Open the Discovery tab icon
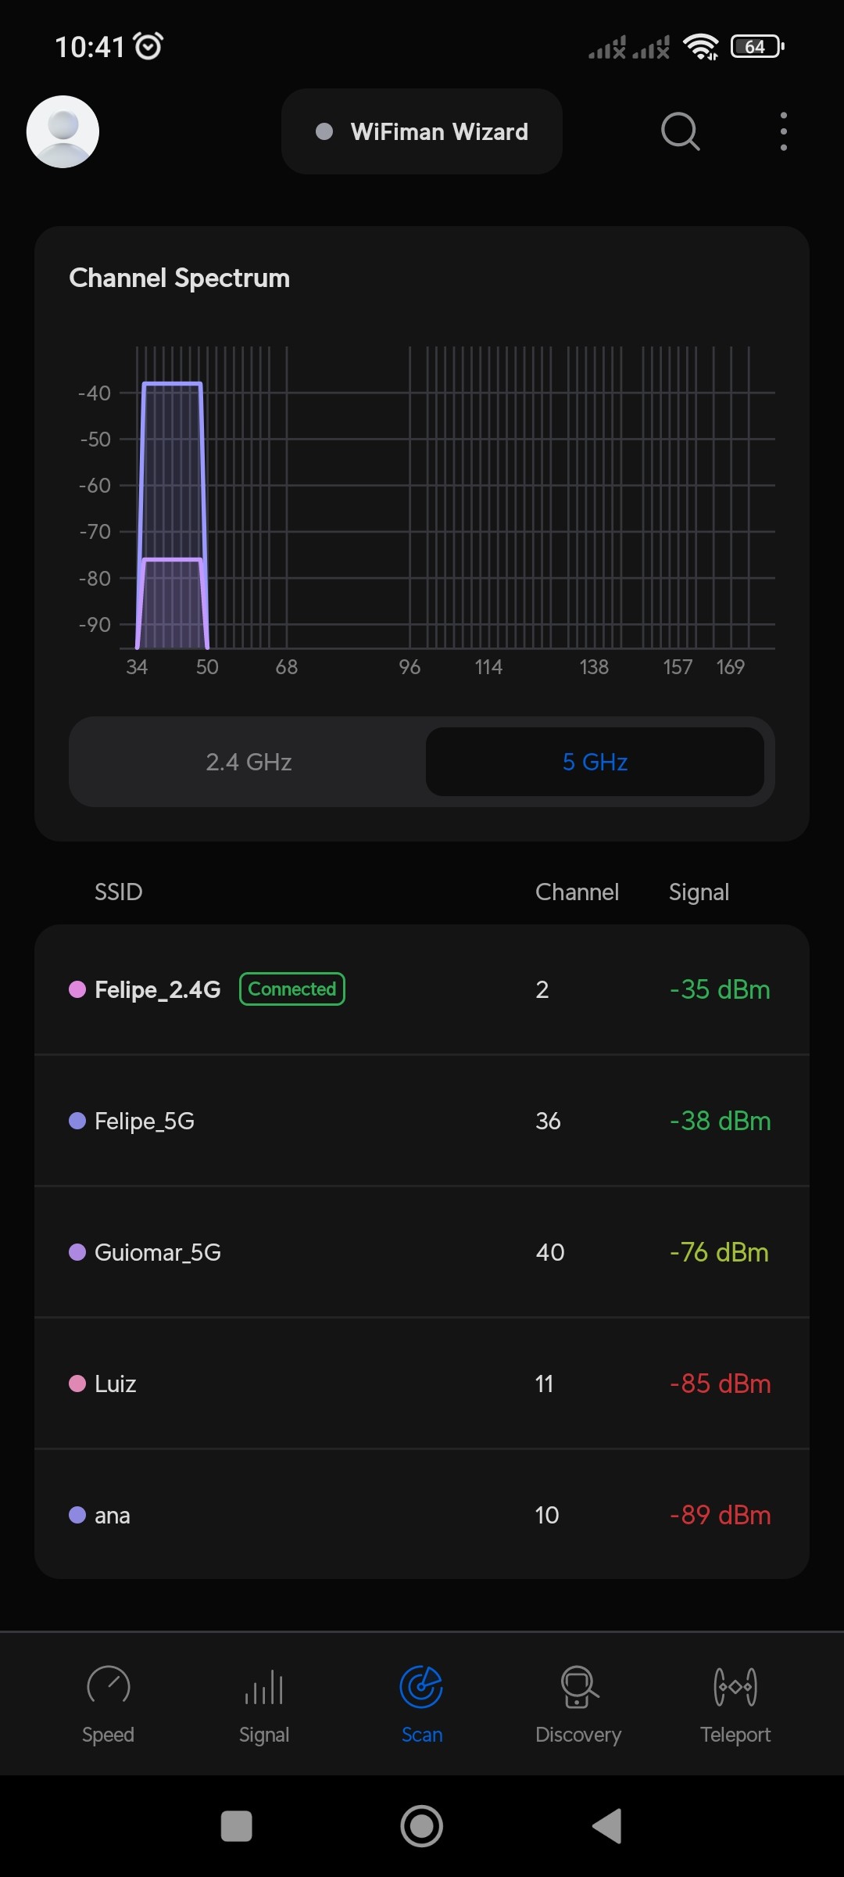 pos(578,1686)
